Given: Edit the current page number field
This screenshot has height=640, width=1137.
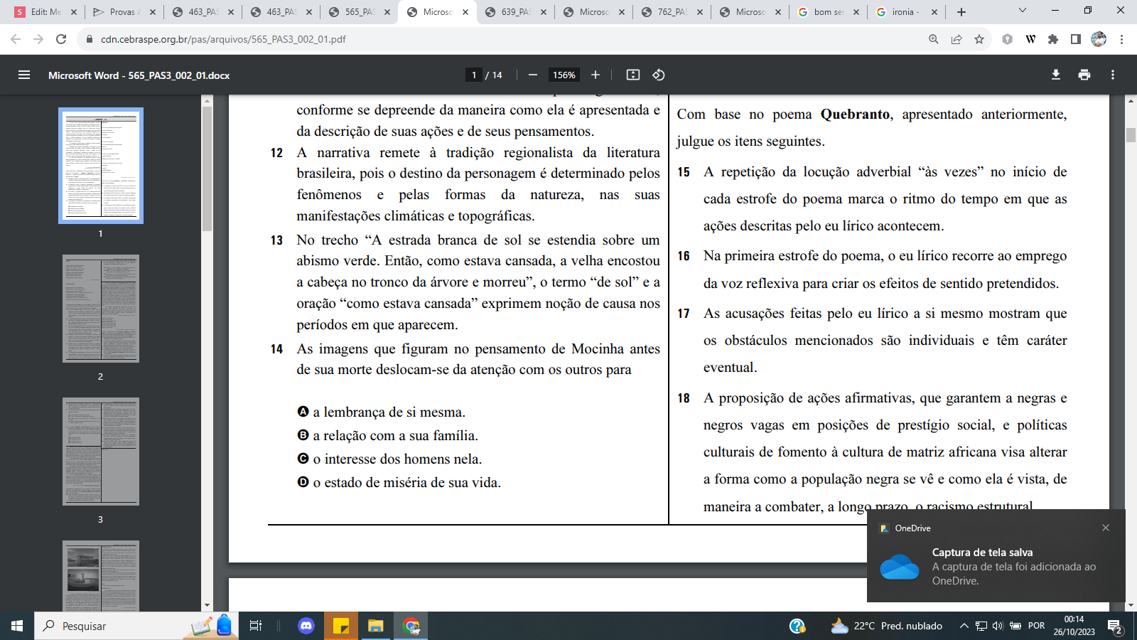Looking at the screenshot, I should point(474,75).
